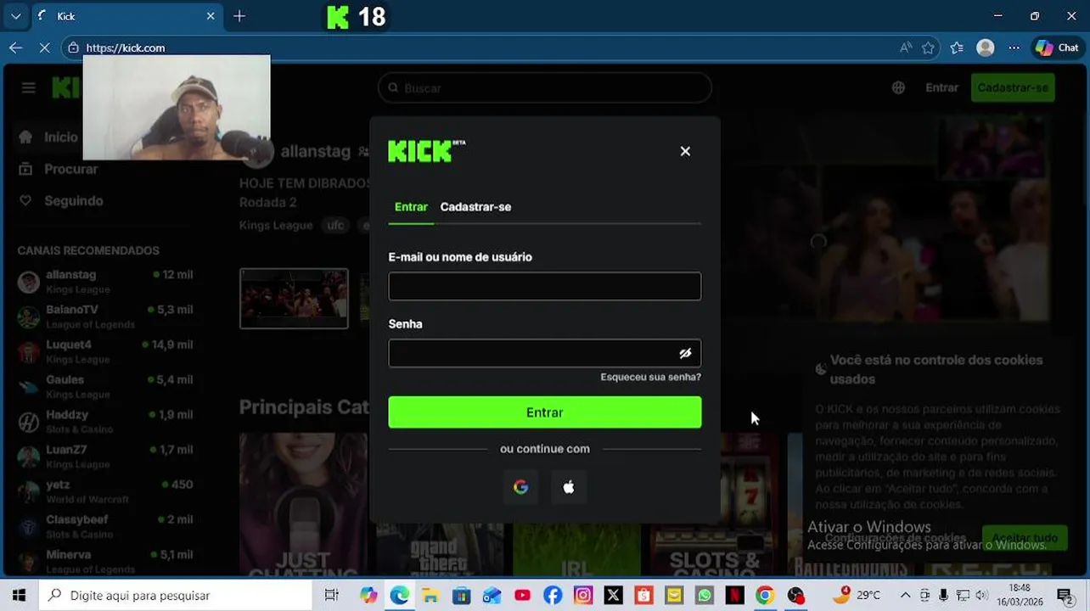Open Instagram from the taskbar
Image resolution: width=1090 pixels, height=611 pixels.
583,596
